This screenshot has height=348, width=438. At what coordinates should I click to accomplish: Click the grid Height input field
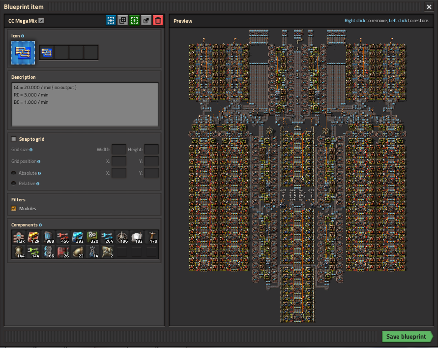[151, 149]
